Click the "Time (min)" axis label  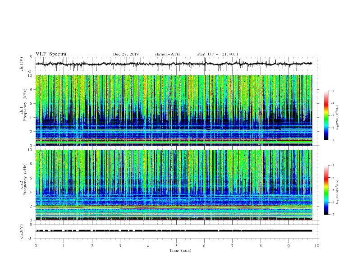[180, 250]
